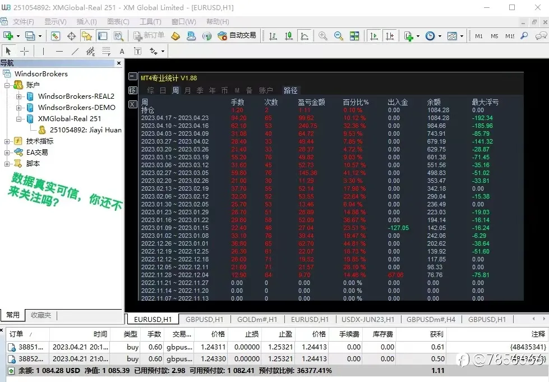The width and height of the screenshot is (549, 382).
Task: Collapse the 账户 tree node
Action: pos(7,85)
